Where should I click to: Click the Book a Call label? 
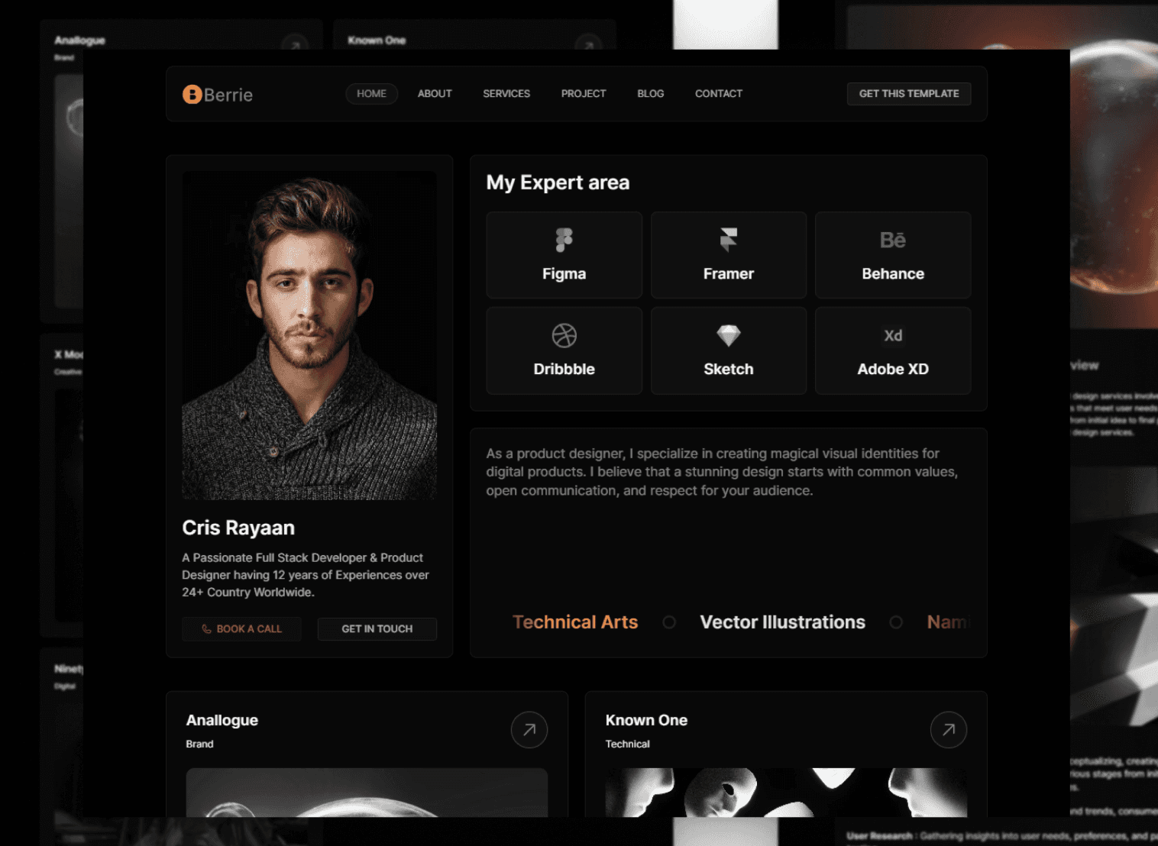click(249, 629)
